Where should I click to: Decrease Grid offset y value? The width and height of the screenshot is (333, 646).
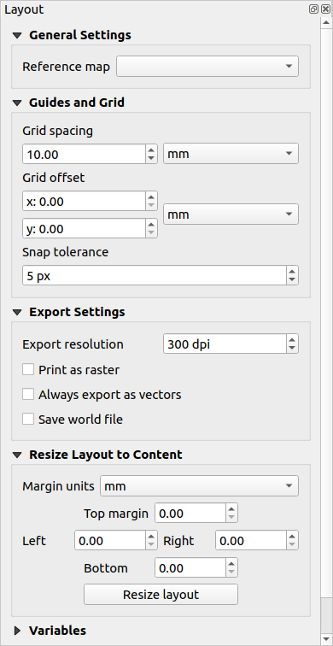151,233
